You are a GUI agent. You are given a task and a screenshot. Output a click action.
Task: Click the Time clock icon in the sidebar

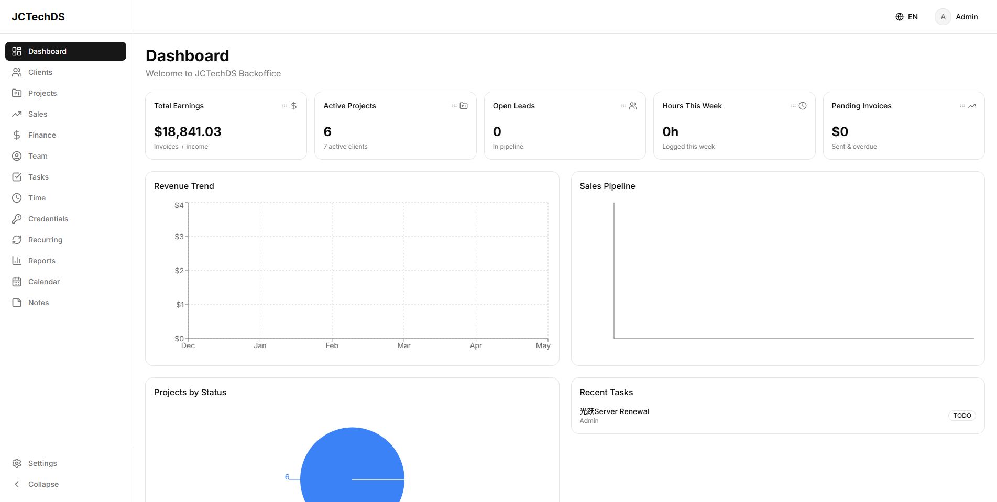(17, 198)
